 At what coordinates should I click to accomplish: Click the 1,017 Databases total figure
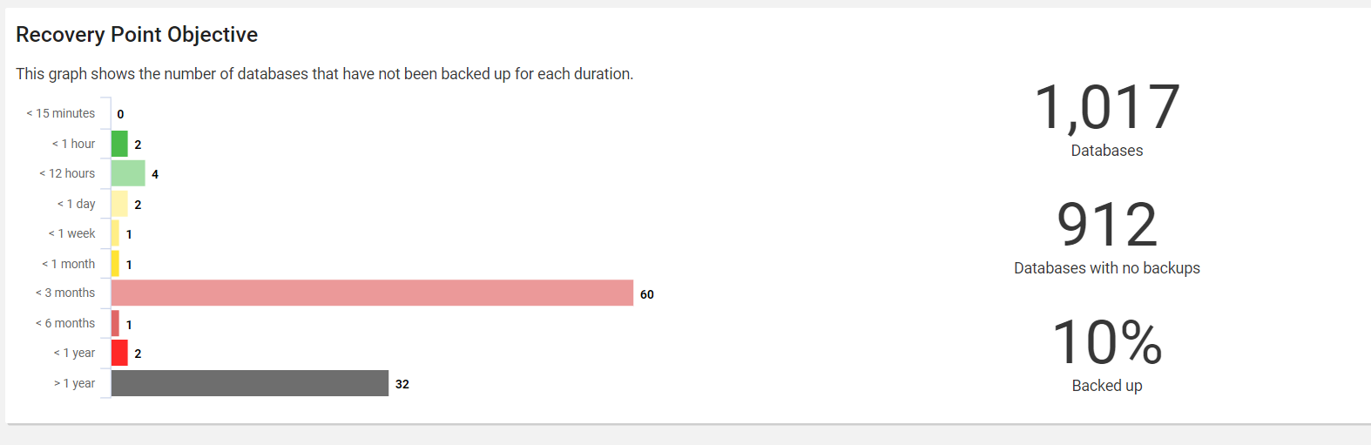(1106, 108)
